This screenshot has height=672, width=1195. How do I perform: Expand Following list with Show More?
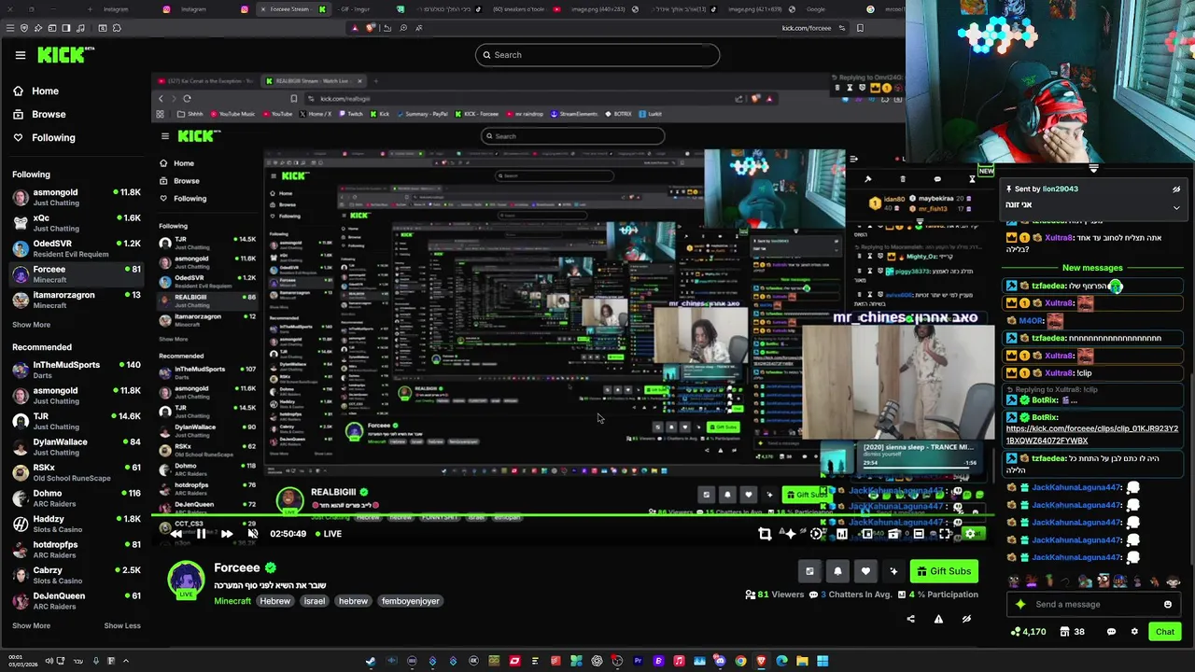(31, 325)
